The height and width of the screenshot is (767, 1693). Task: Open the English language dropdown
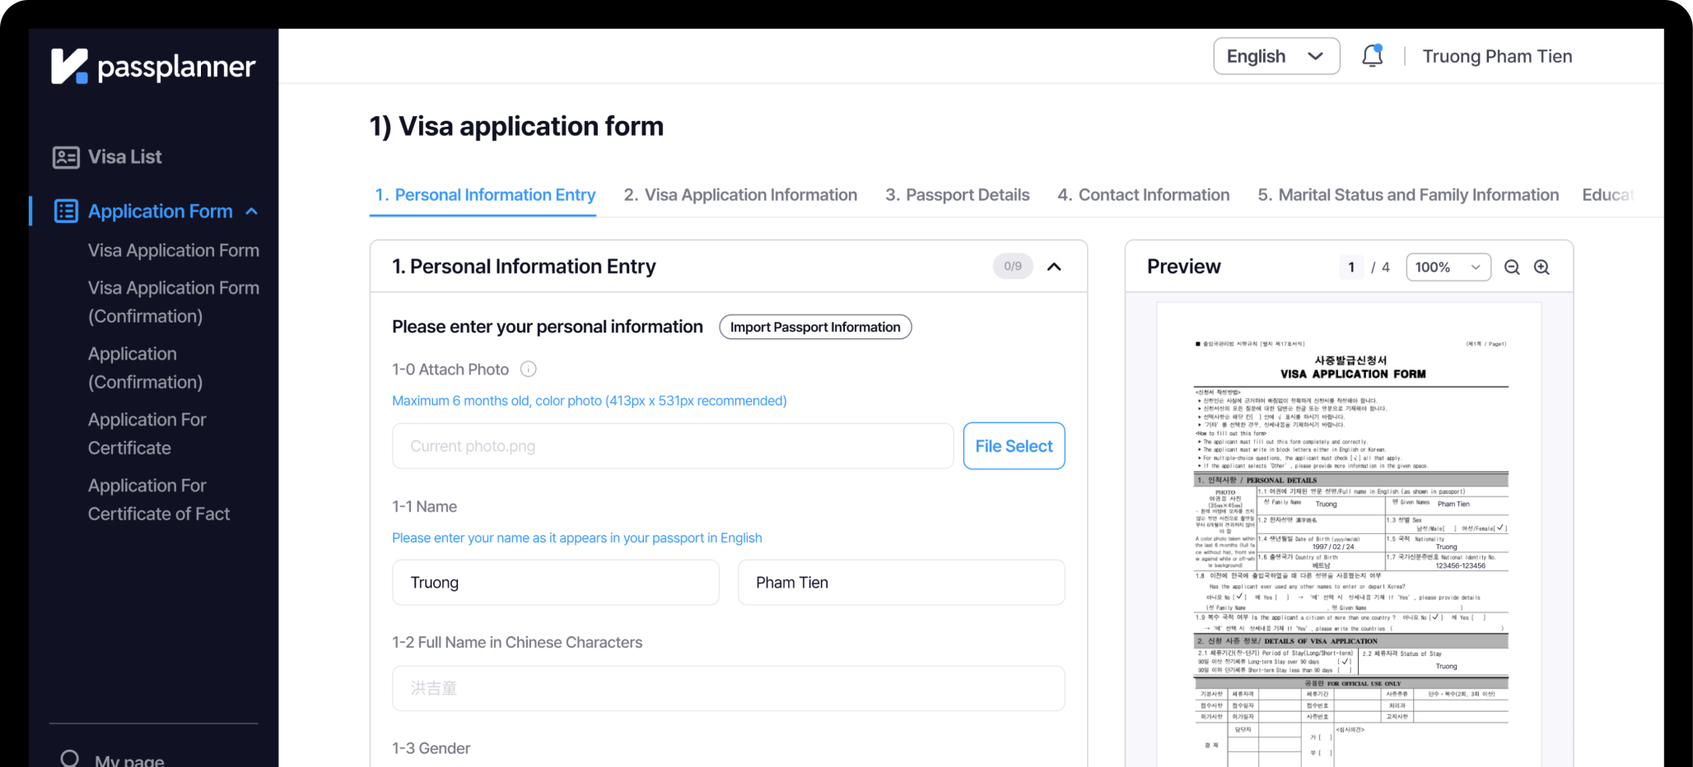(1276, 56)
